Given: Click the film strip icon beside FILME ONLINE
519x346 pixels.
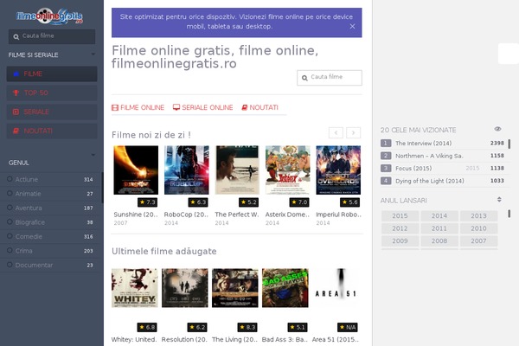Looking at the screenshot, I should pos(115,107).
